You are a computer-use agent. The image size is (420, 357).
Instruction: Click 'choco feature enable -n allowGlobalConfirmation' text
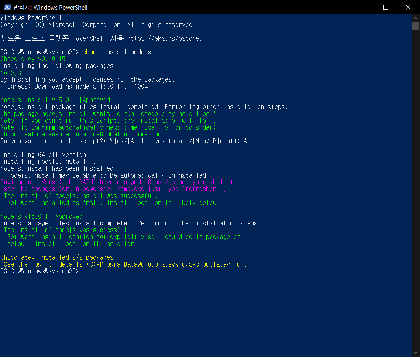click(x=81, y=134)
